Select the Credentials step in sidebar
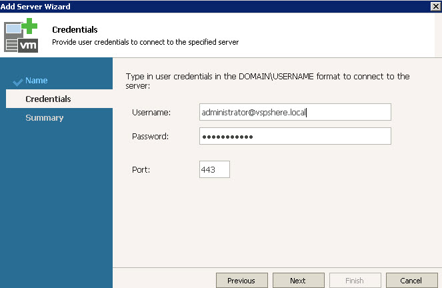442x288 pixels. point(48,99)
